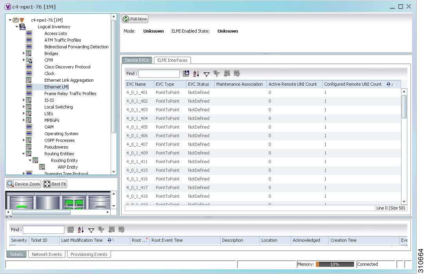Open the filter for the Device EVCs table
The height and width of the screenshot is (274, 425).
[206, 74]
